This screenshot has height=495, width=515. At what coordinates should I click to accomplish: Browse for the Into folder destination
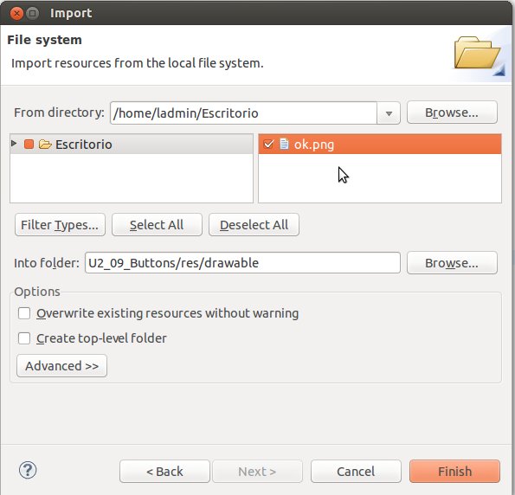(x=452, y=263)
